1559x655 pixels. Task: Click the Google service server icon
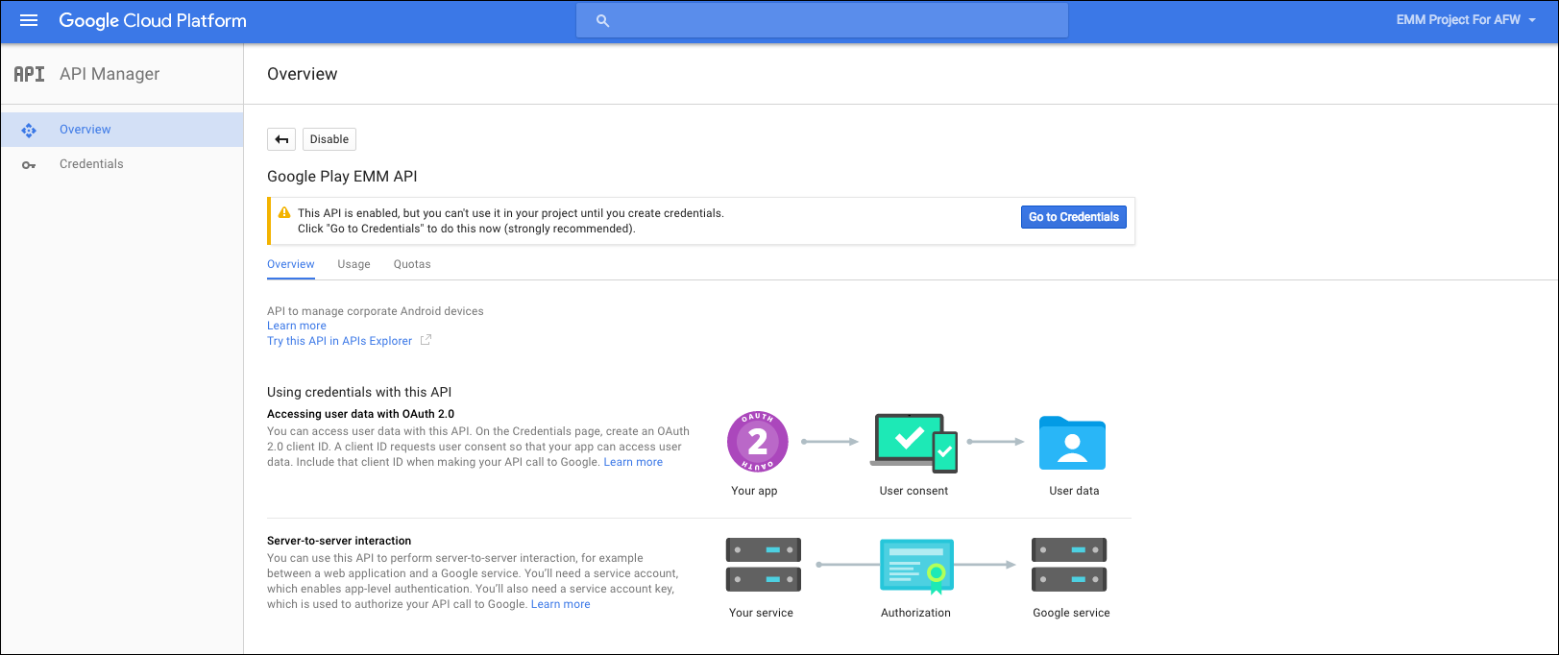1069,565
